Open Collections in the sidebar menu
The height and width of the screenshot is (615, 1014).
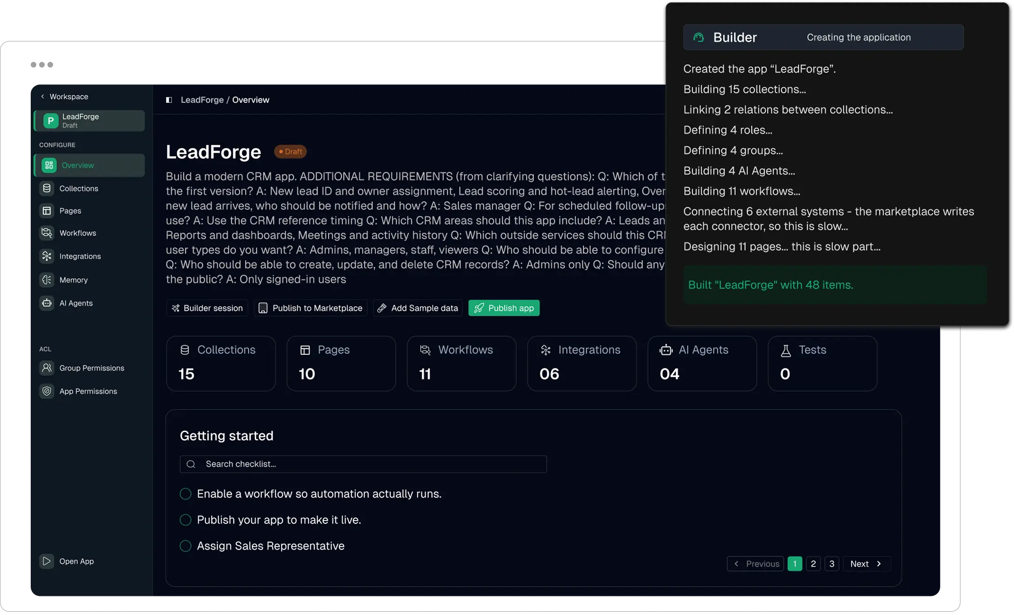point(89,189)
